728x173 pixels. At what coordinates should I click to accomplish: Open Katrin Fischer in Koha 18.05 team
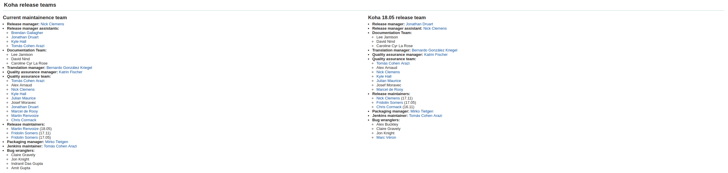pos(436,55)
